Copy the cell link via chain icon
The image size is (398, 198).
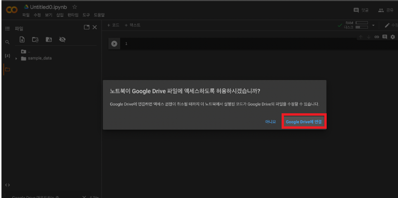pyautogui.click(x=377, y=37)
